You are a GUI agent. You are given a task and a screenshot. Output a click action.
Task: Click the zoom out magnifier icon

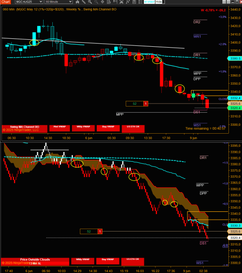click(x=96, y=2)
